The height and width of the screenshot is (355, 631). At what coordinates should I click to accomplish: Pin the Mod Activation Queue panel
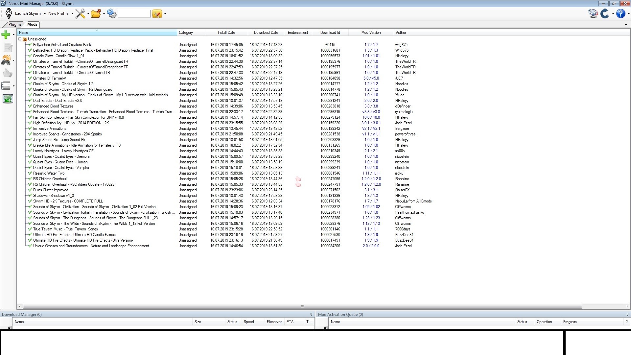tap(627, 315)
